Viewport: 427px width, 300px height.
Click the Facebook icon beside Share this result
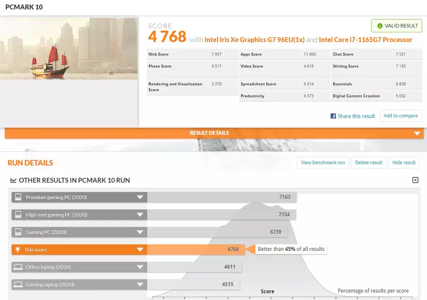click(333, 116)
